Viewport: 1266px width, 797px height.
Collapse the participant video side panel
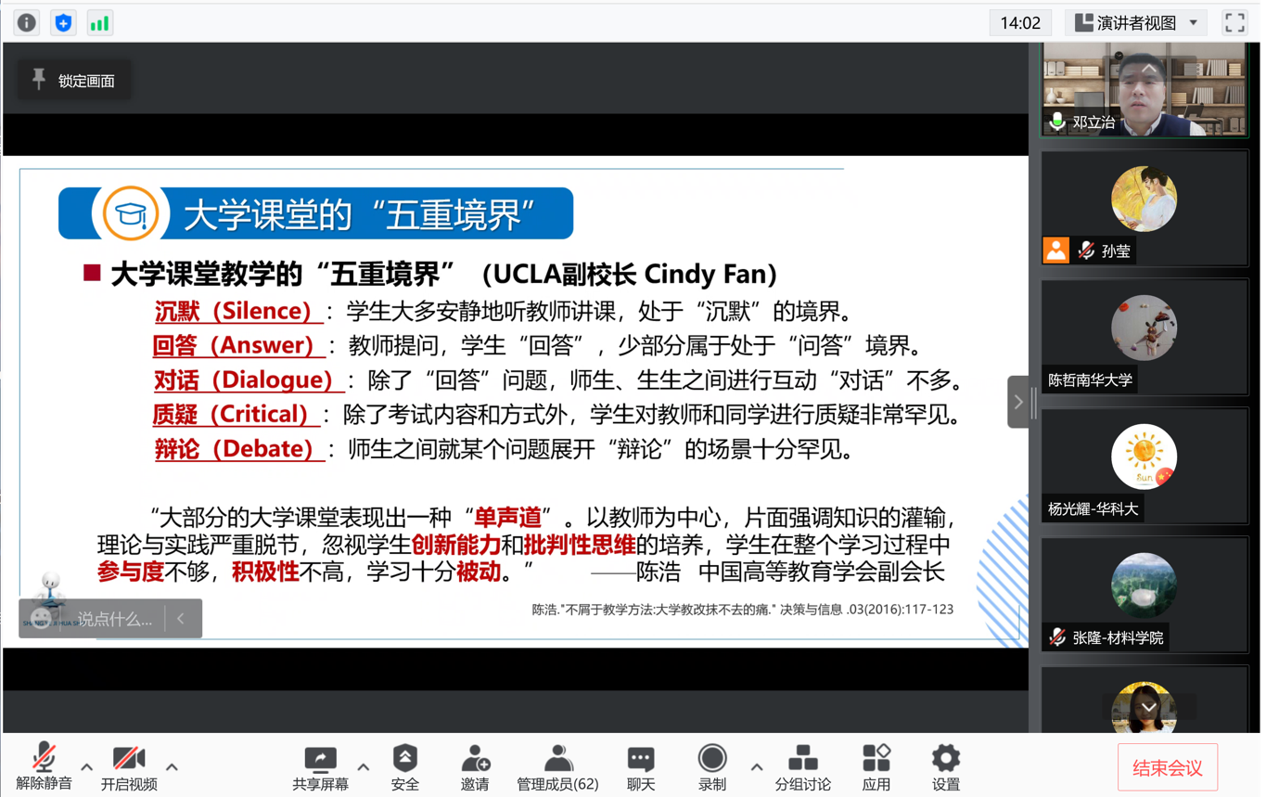pos(1018,402)
